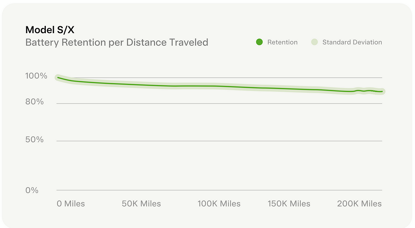The image size is (415, 228).
Task: Click the 0% baseline of the chart
Action: pyautogui.click(x=219, y=190)
